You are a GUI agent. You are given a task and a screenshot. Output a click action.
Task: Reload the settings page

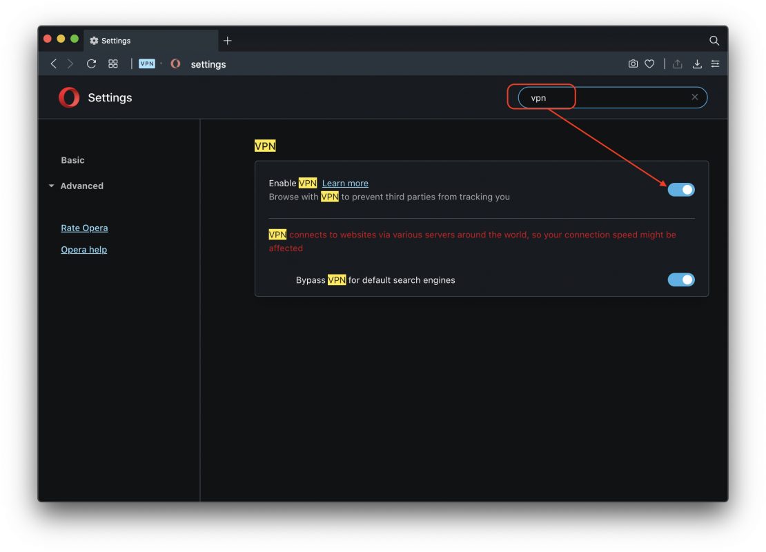pos(91,64)
